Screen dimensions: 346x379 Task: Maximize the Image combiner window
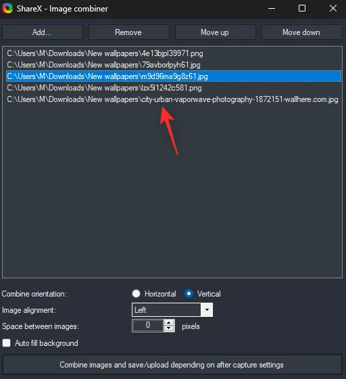pos(302,9)
